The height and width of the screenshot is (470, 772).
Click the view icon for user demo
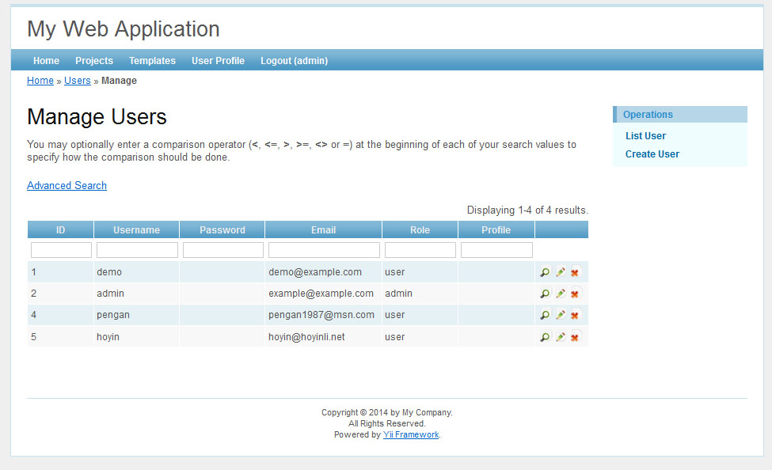click(x=545, y=272)
